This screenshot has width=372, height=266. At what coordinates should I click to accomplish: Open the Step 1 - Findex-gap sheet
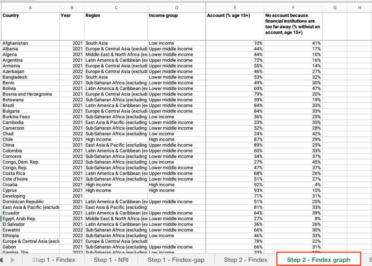point(176,260)
